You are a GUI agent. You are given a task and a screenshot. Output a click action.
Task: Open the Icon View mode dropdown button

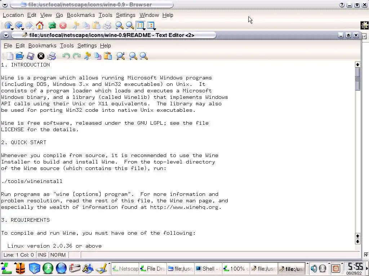click(141, 26)
